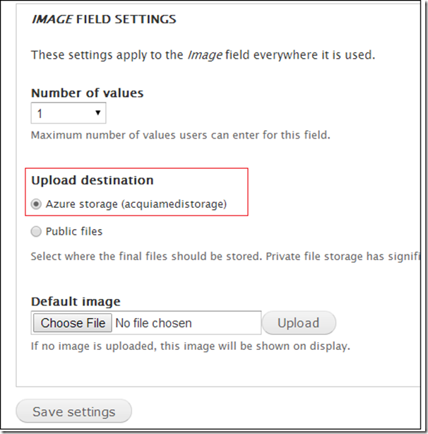428x434 pixels.
Task: Click the No file chosen field
Action: (x=153, y=323)
